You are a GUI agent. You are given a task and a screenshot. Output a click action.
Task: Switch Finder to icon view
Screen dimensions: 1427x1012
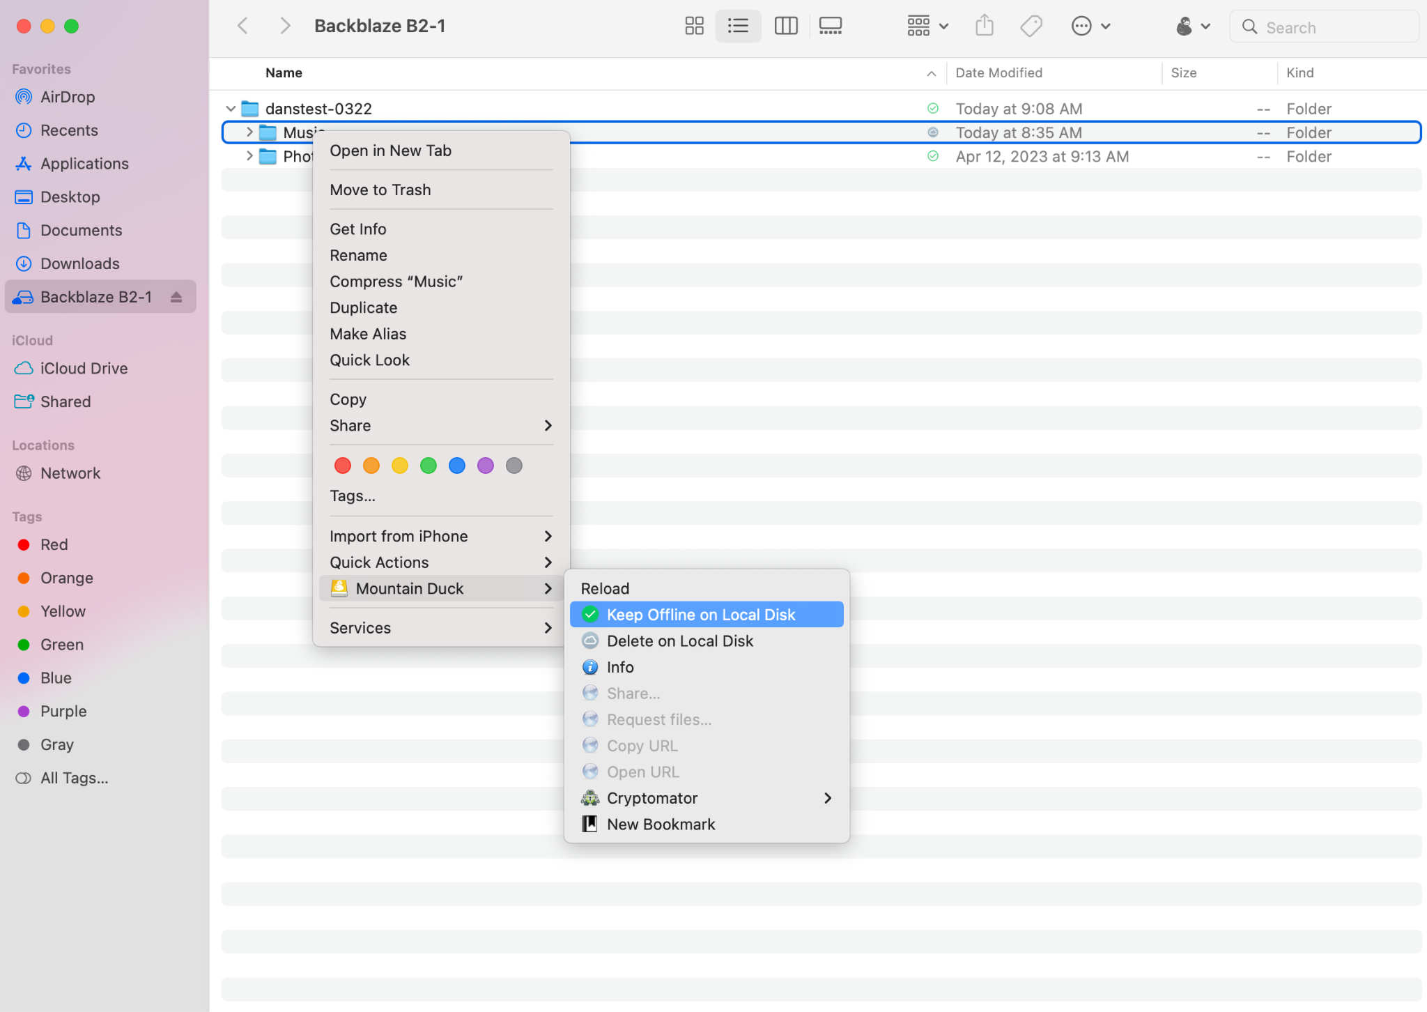click(x=694, y=26)
